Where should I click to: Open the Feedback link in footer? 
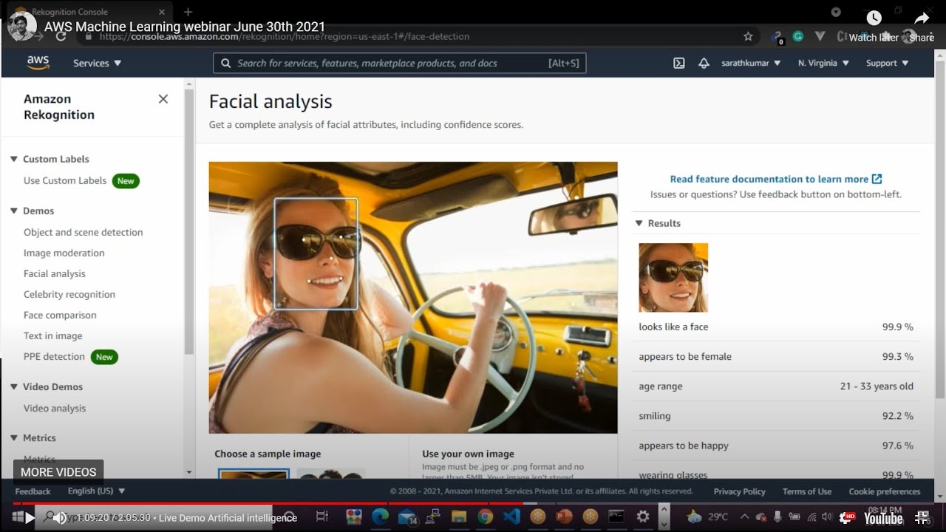(x=33, y=491)
